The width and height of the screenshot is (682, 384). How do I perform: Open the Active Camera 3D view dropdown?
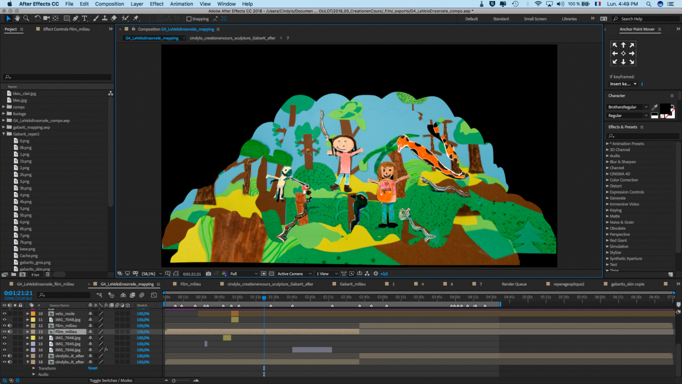click(294, 274)
